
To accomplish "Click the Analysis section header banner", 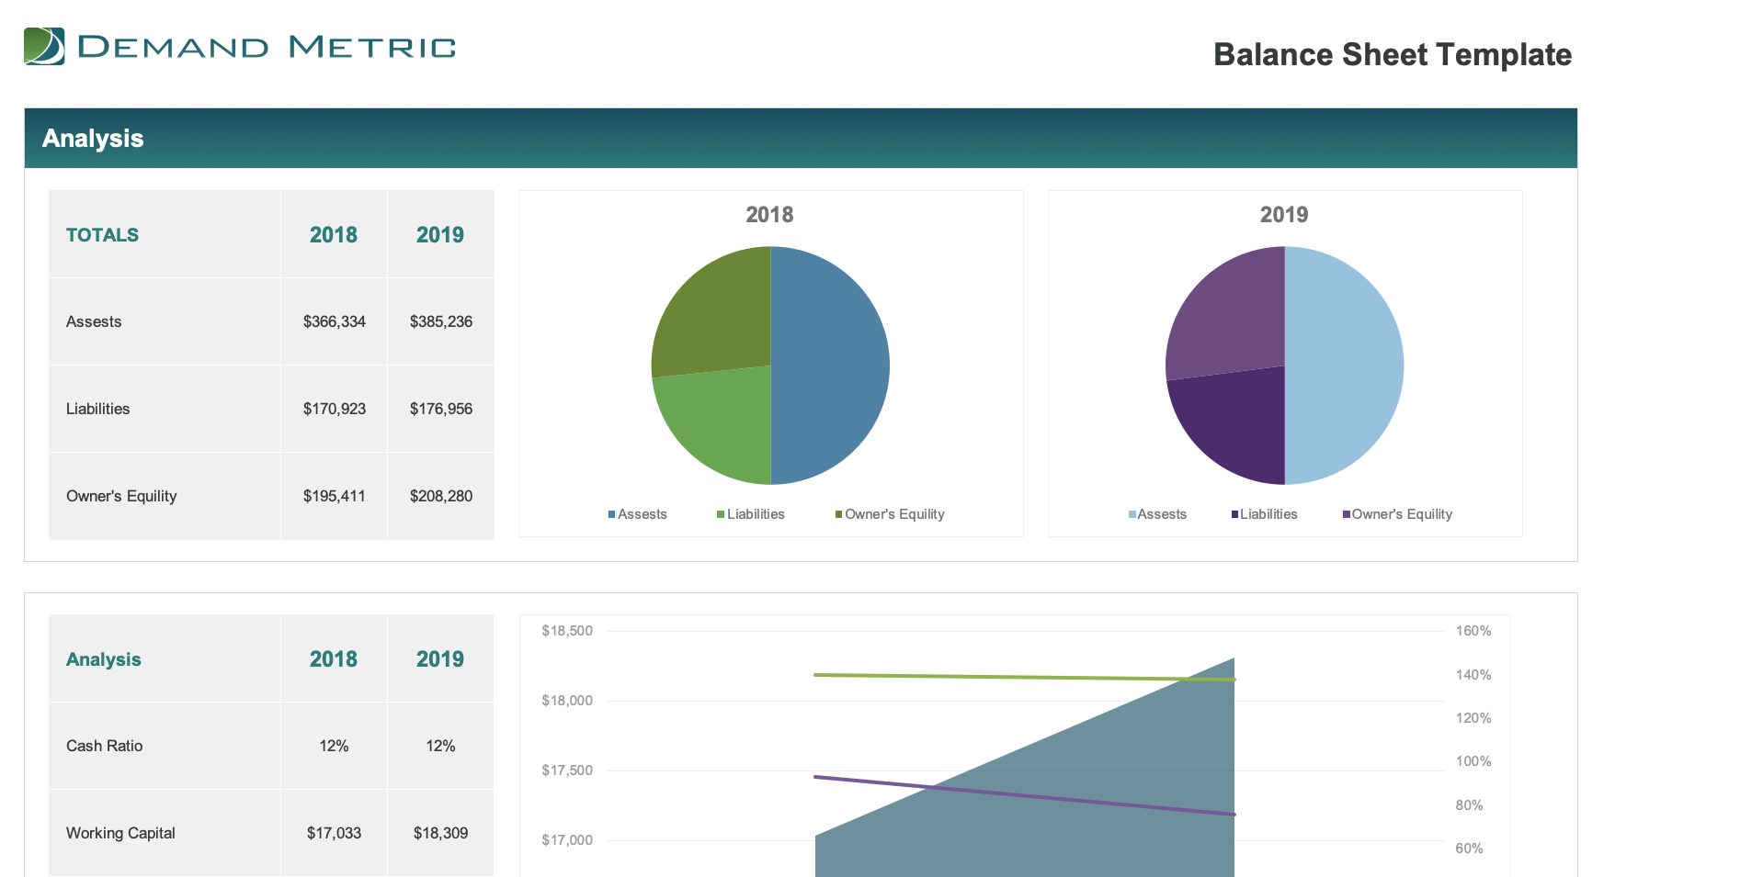I will 801,138.
